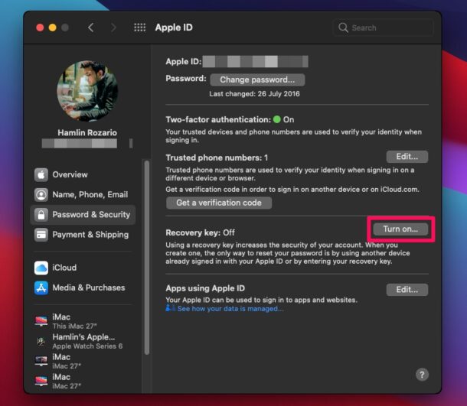This screenshot has height=406, width=467.
Task: Click the 'Last changed: 26 July 2016' text
Action: (x=255, y=94)
